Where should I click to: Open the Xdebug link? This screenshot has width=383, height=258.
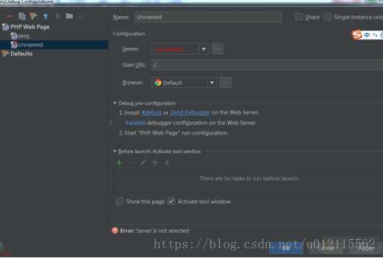(x=152, y=113)
